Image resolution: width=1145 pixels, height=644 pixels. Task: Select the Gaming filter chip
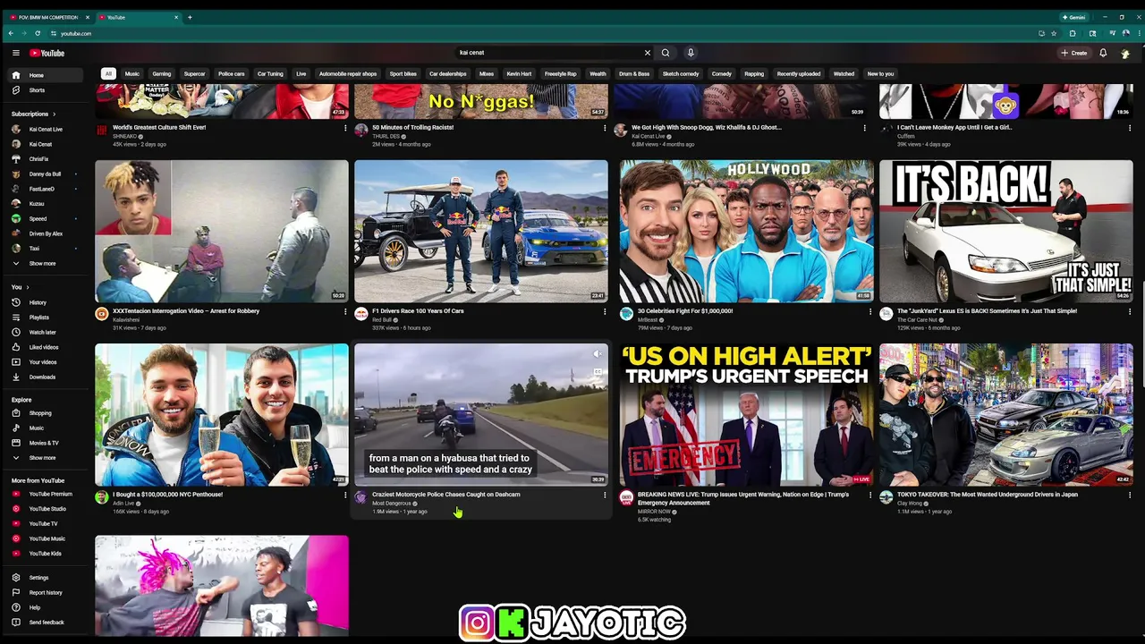pyautogui.click(x=162, y=74)
